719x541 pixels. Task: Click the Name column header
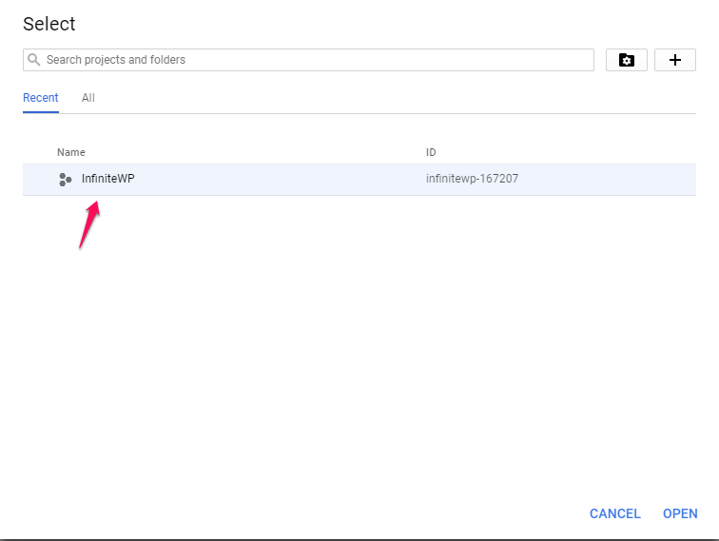point(71,152)
